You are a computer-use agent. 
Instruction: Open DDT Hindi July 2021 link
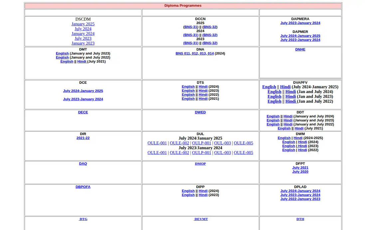299,128
